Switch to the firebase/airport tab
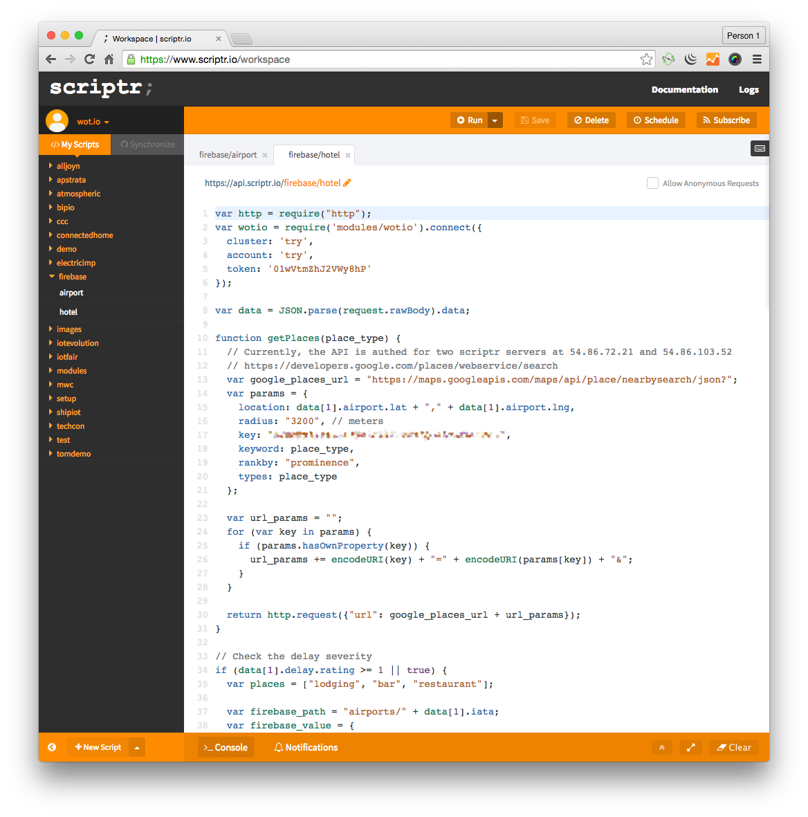 click(x=227, y=154)
